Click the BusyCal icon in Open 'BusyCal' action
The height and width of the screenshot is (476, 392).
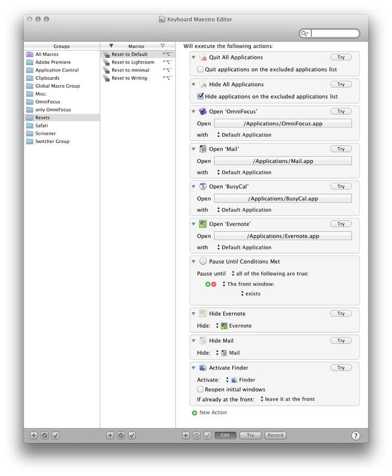click(x=203, y=186)
